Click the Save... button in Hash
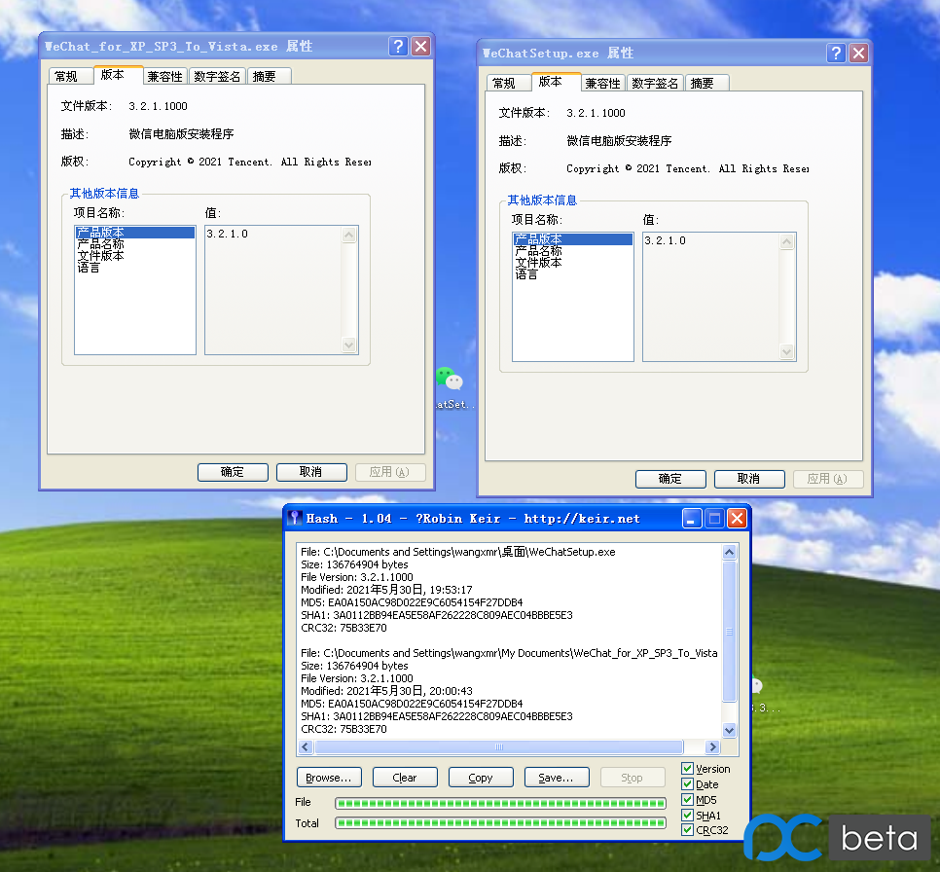940x872 pixels. 556,778
